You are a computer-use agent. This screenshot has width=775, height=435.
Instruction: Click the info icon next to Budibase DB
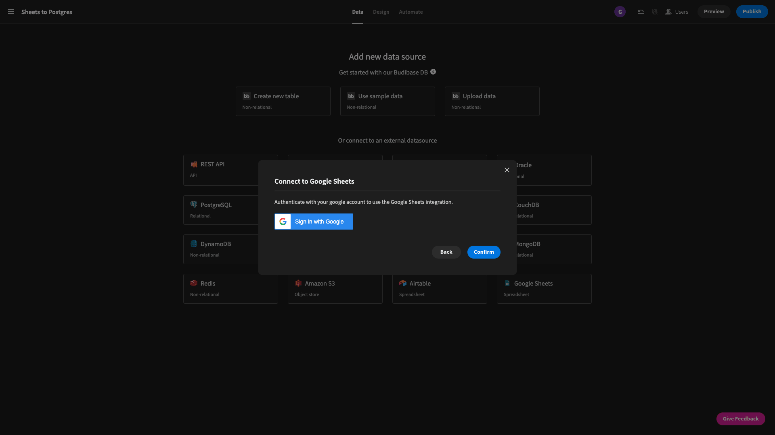[433, 72]
